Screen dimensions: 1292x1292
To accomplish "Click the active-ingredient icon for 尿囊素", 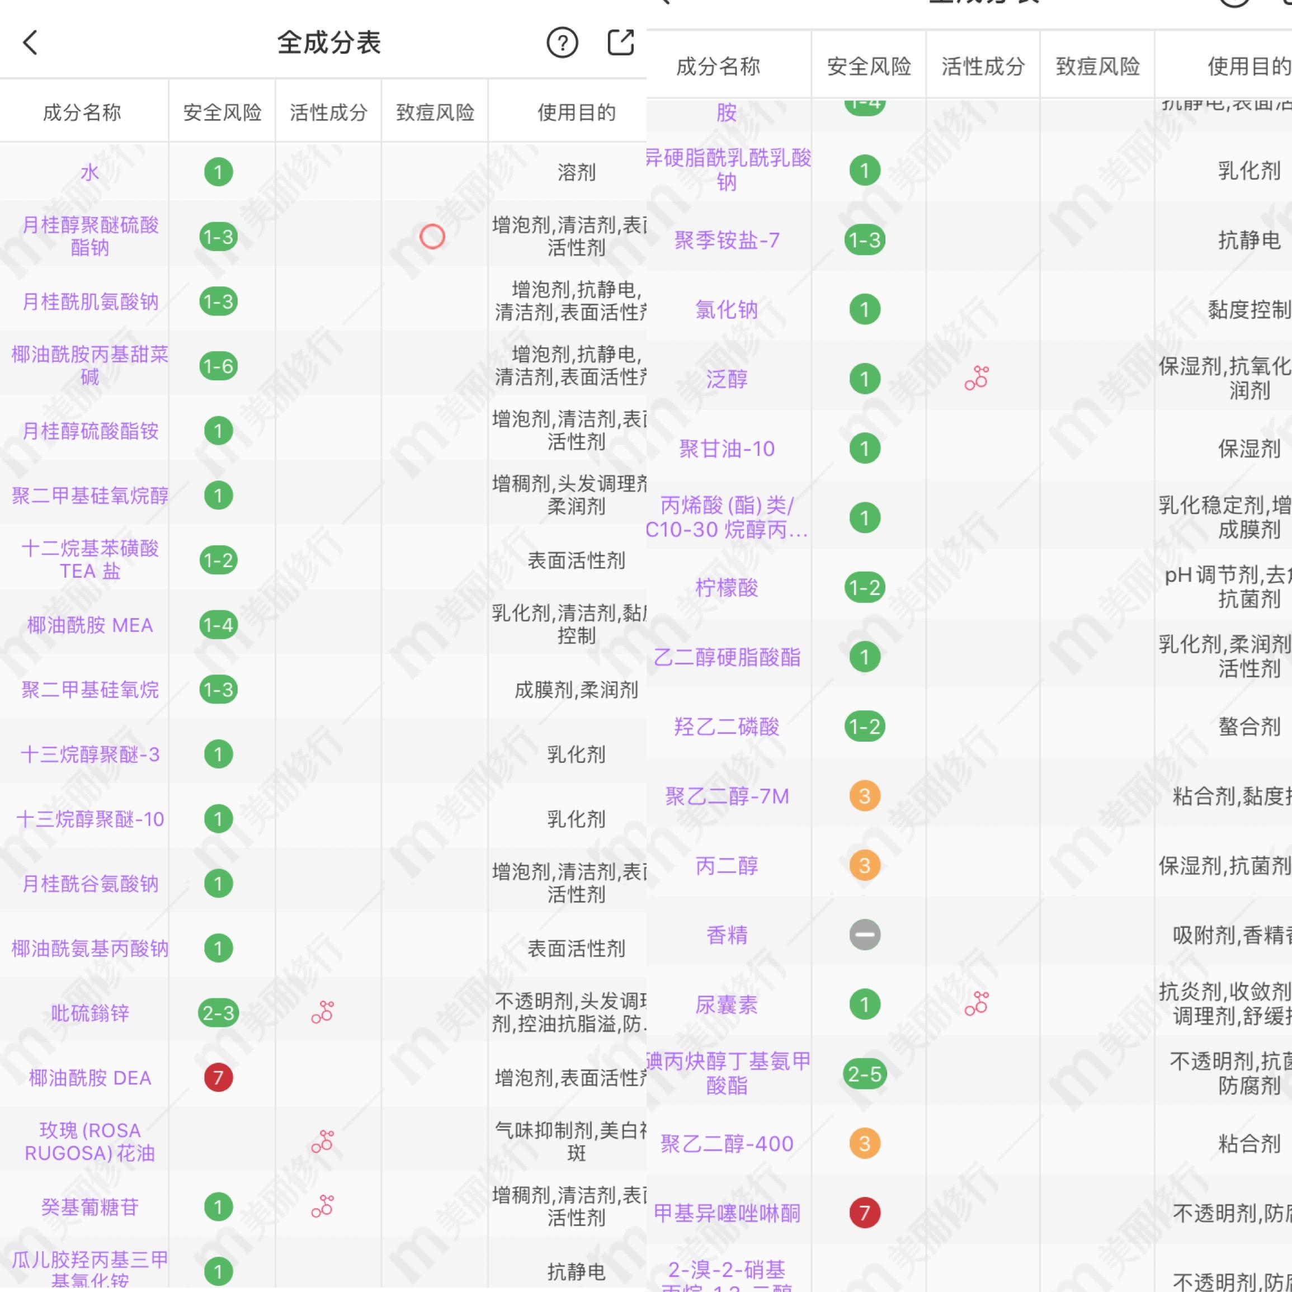I will (x=977, y=1003).
